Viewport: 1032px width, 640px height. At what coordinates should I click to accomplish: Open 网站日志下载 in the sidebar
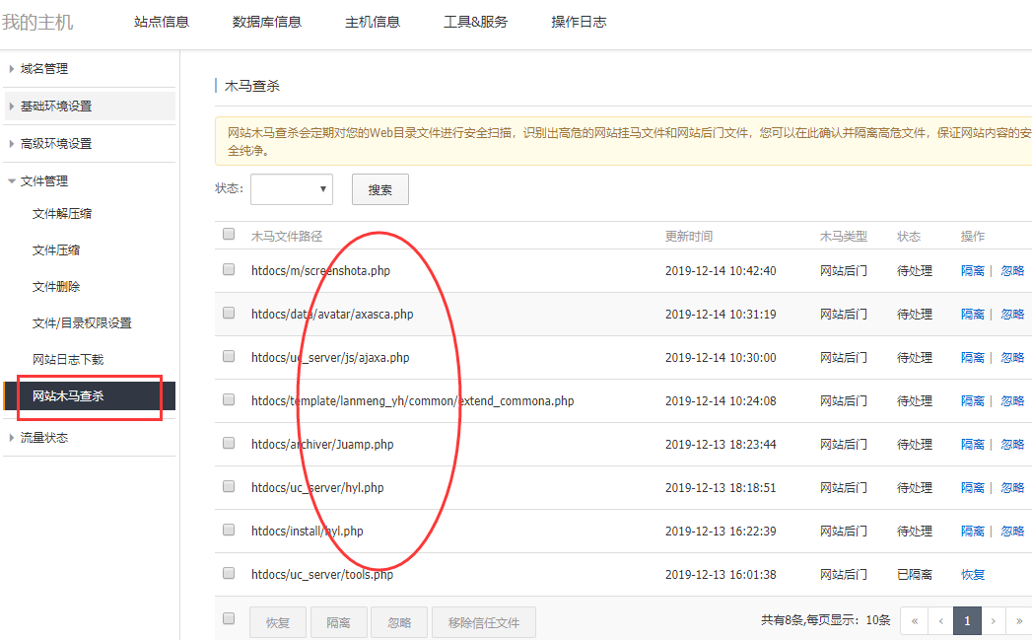coord(68,360)
